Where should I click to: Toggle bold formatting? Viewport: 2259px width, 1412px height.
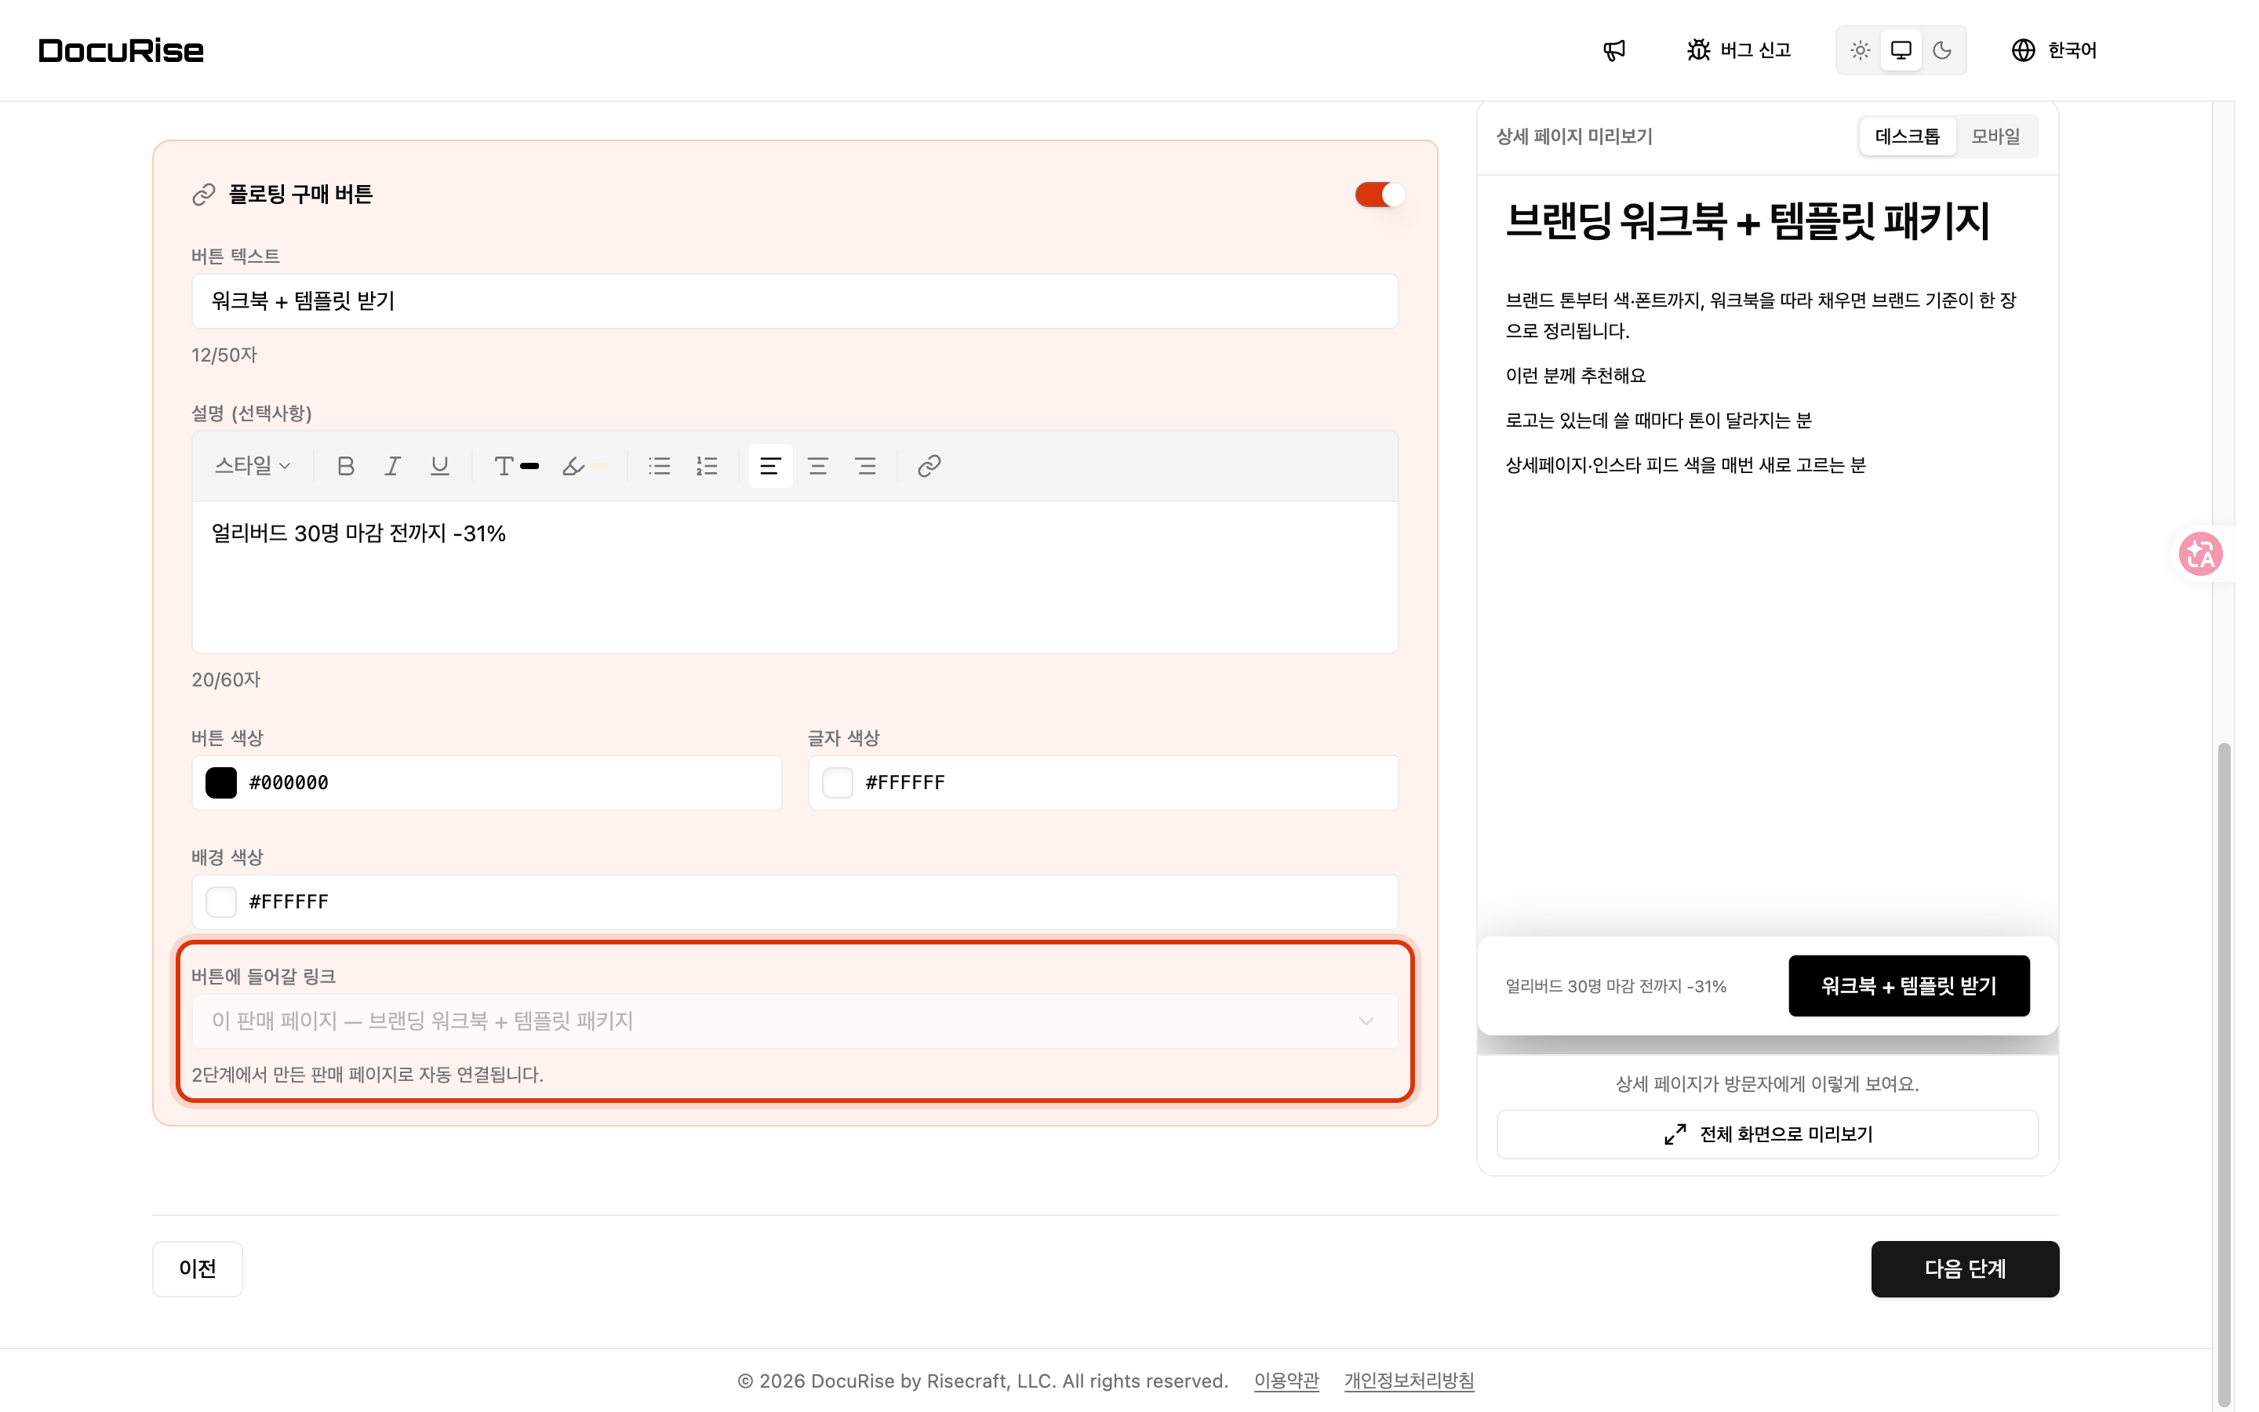pyautogui.click(x=345, y=466)
